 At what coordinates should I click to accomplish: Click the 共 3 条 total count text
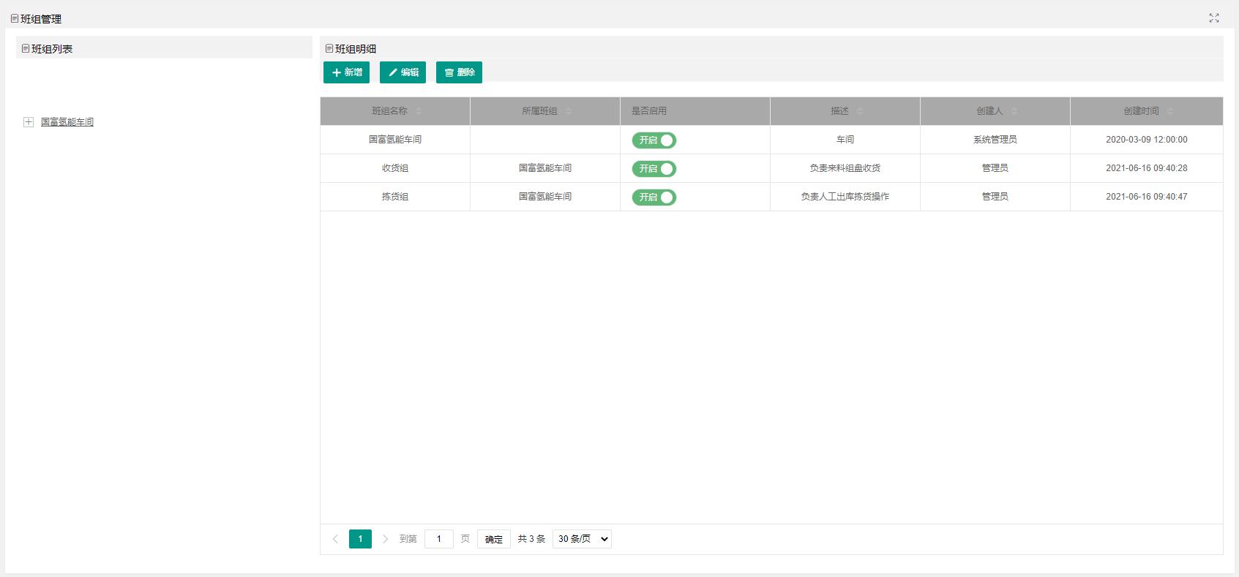click(x=532, y=539)
